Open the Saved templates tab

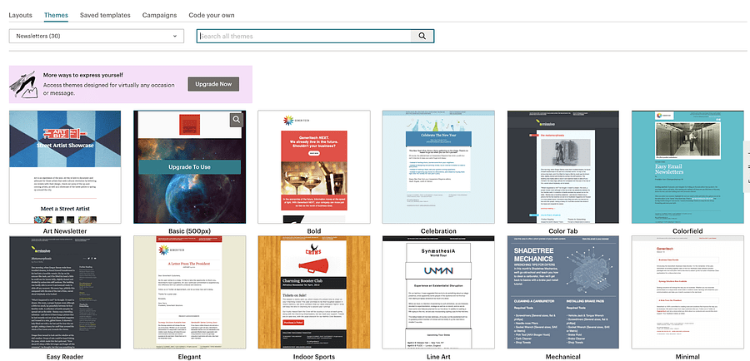[x=105, y=15]
